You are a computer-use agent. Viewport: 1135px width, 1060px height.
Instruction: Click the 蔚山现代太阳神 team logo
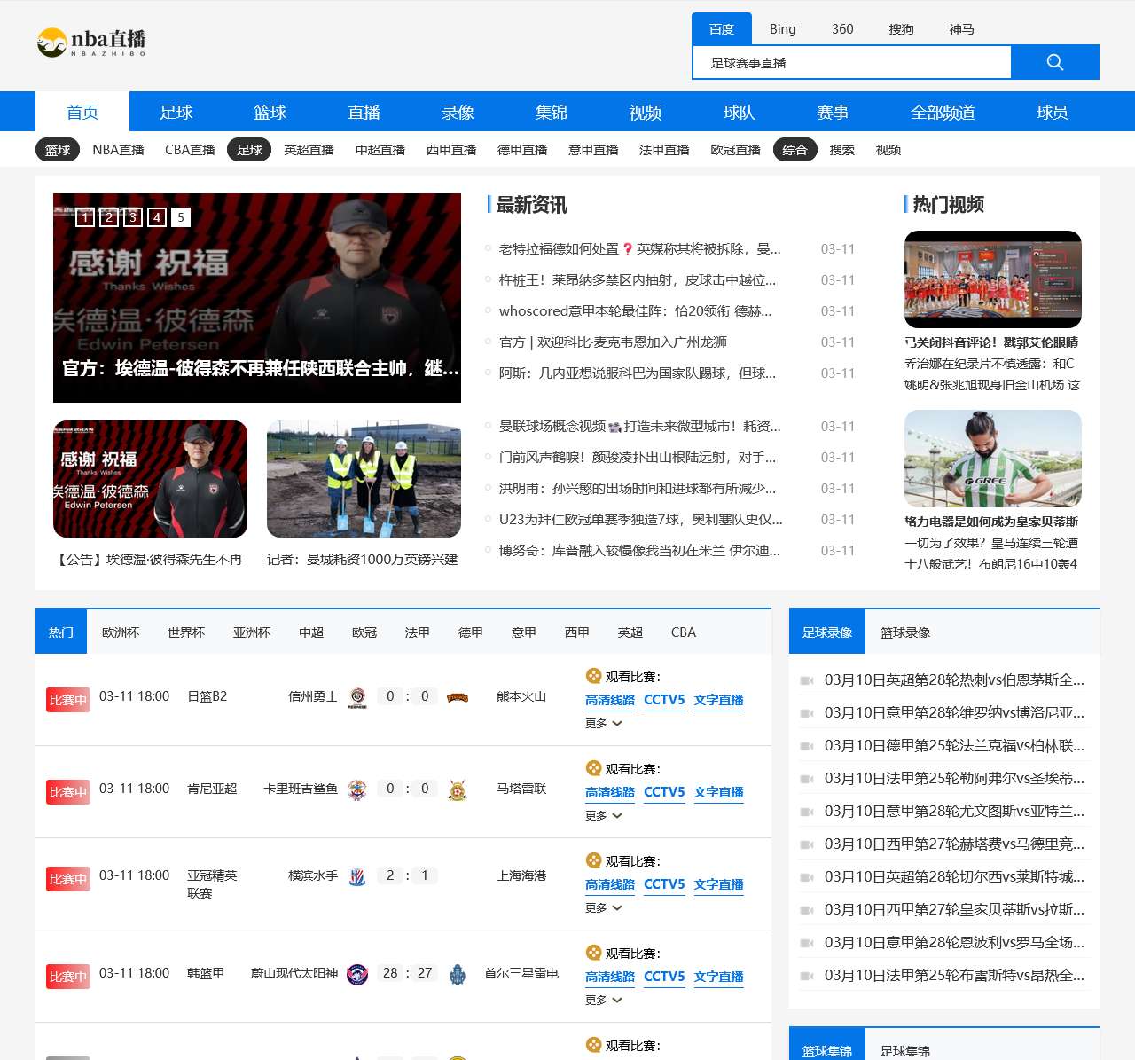point(357,974)
